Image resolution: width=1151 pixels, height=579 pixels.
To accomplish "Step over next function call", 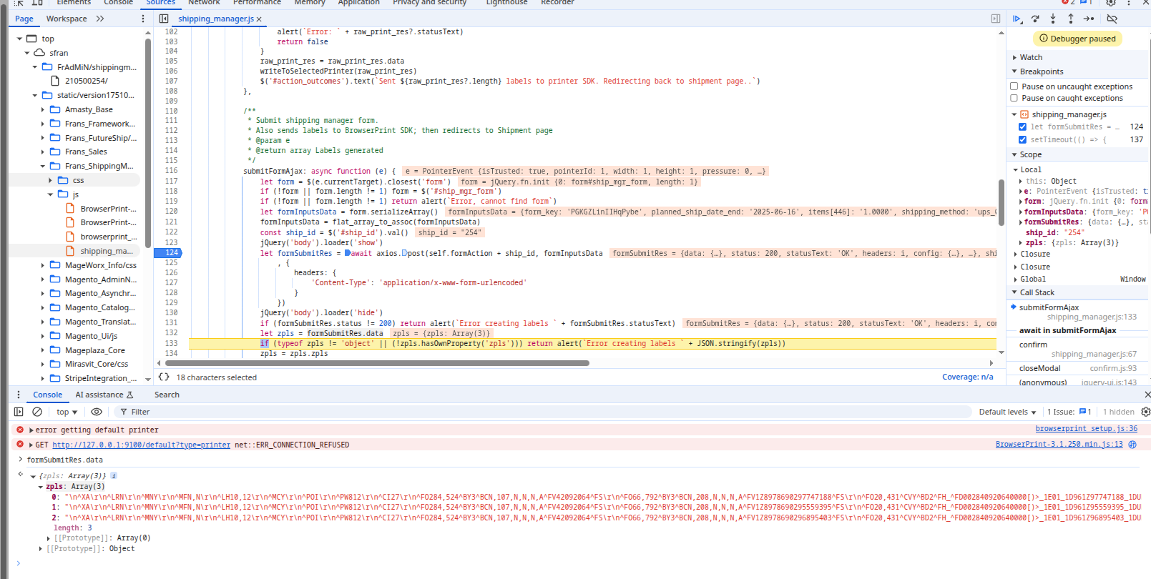I will click(x=1035, y=19).
